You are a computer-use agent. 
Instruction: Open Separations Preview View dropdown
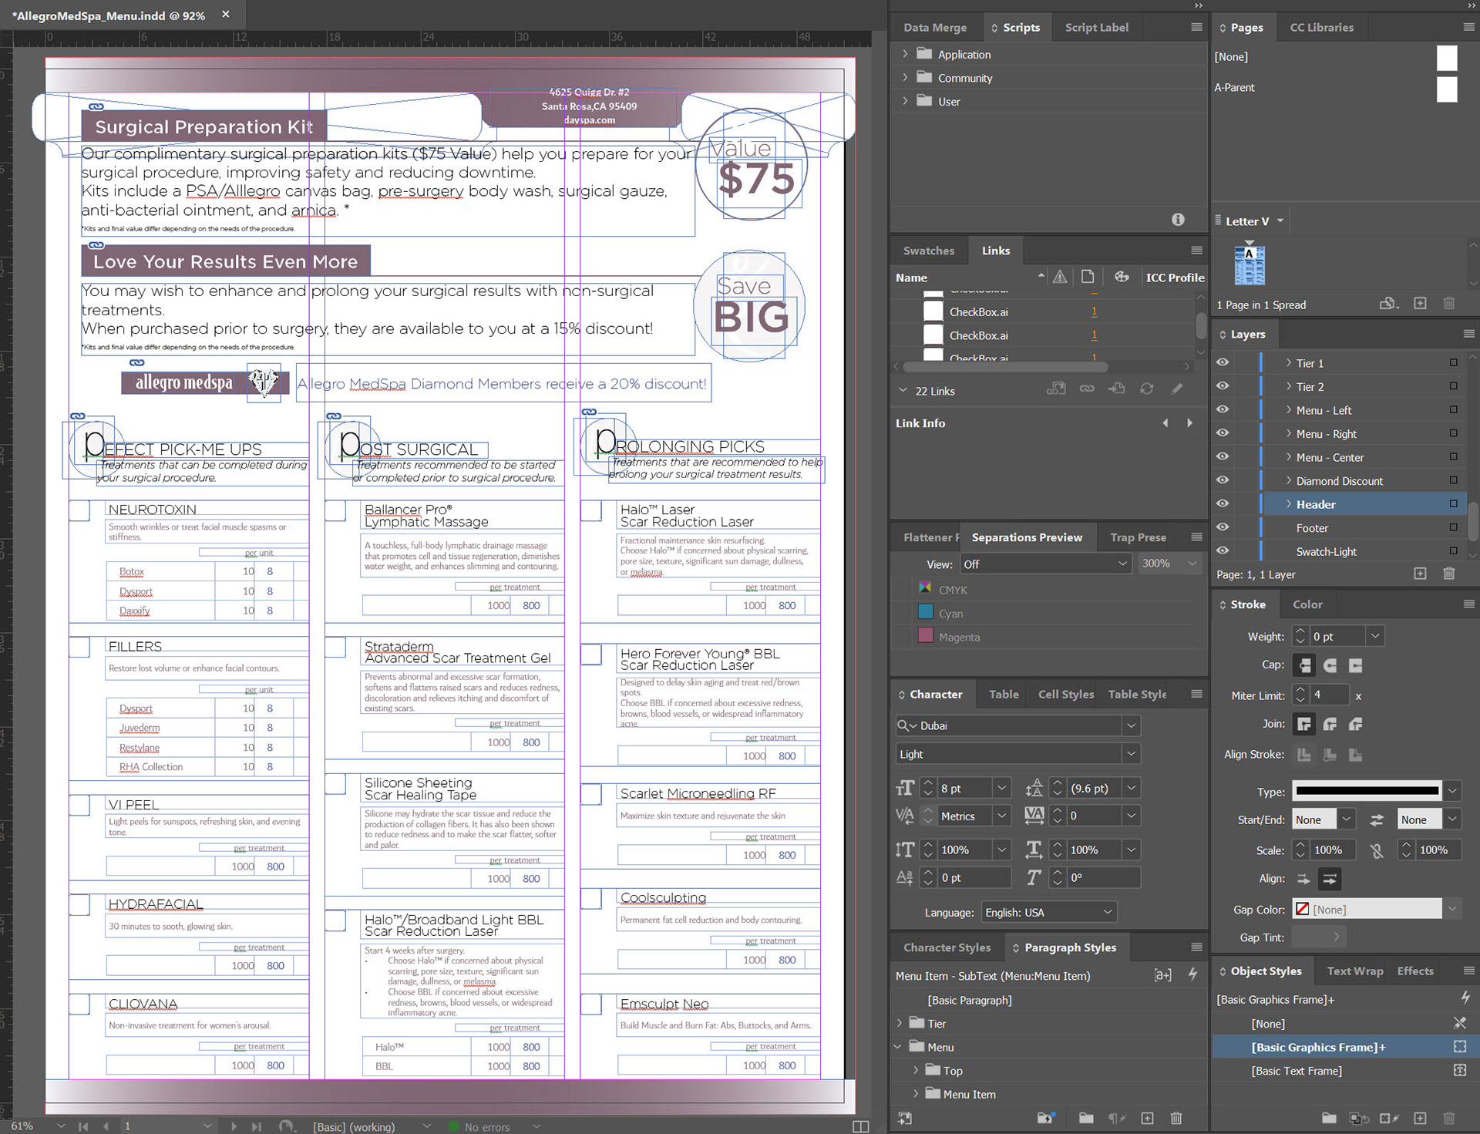pyautogui.click(x=1045, y=564)
